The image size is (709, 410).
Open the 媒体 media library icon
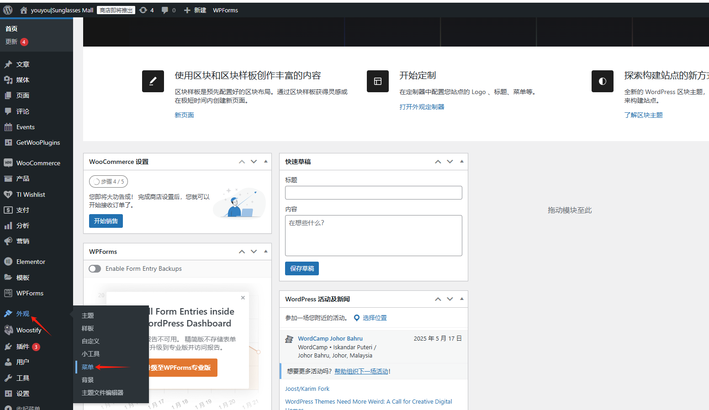tap(8, 79)
